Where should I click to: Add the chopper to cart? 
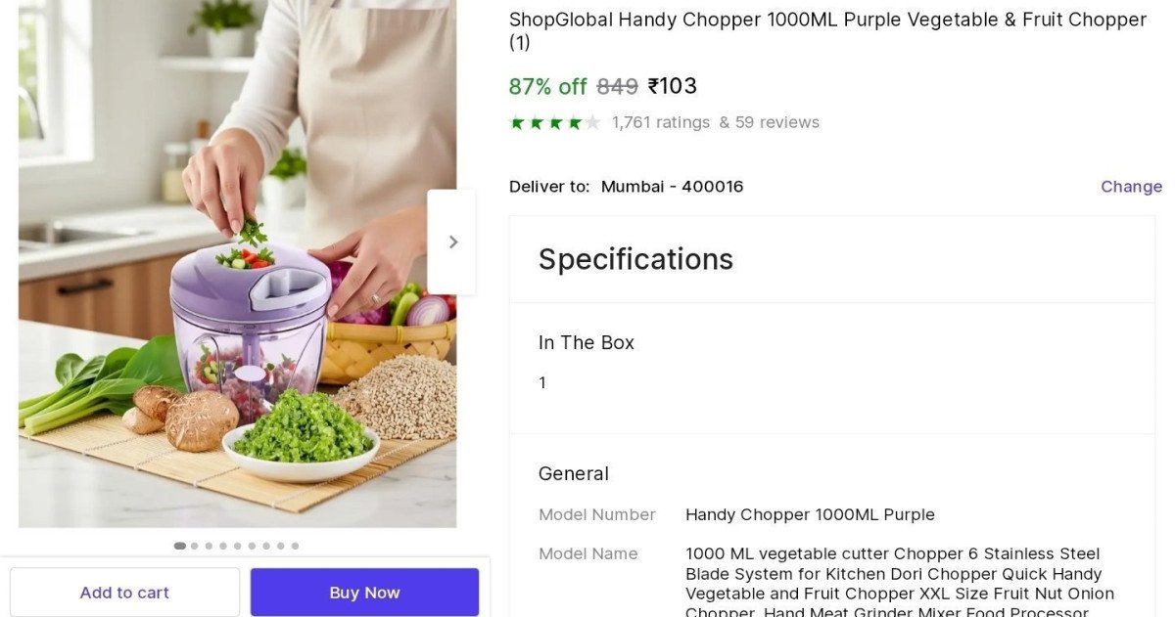124,593
